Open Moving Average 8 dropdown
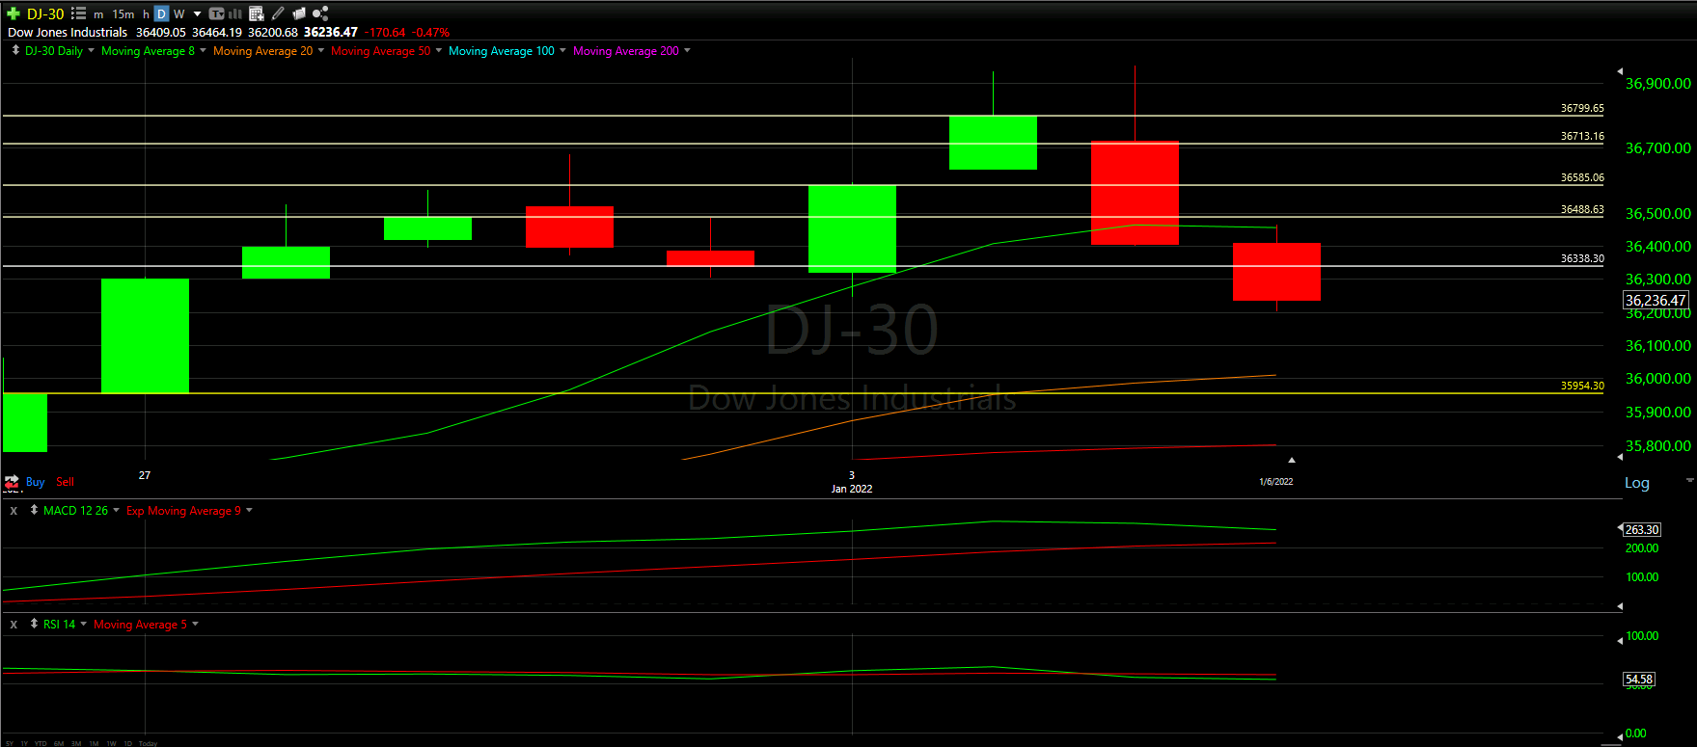Image resolution: width=1697 pixels, height=747 pixels. click(203, 50)
